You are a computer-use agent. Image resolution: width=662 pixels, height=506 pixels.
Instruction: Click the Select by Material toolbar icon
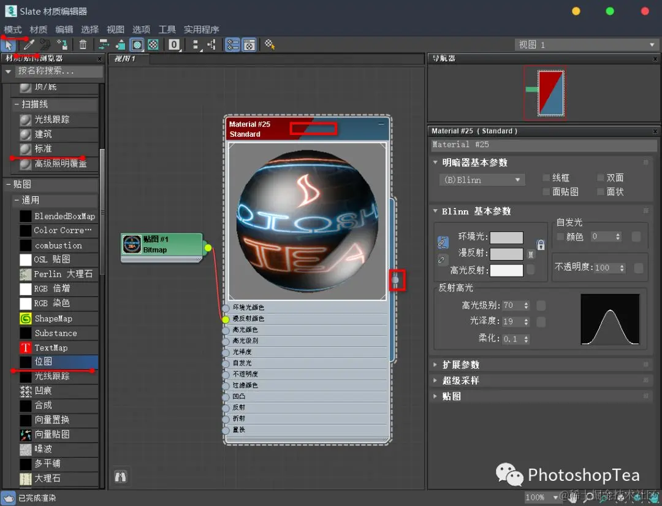pos(270,44)
